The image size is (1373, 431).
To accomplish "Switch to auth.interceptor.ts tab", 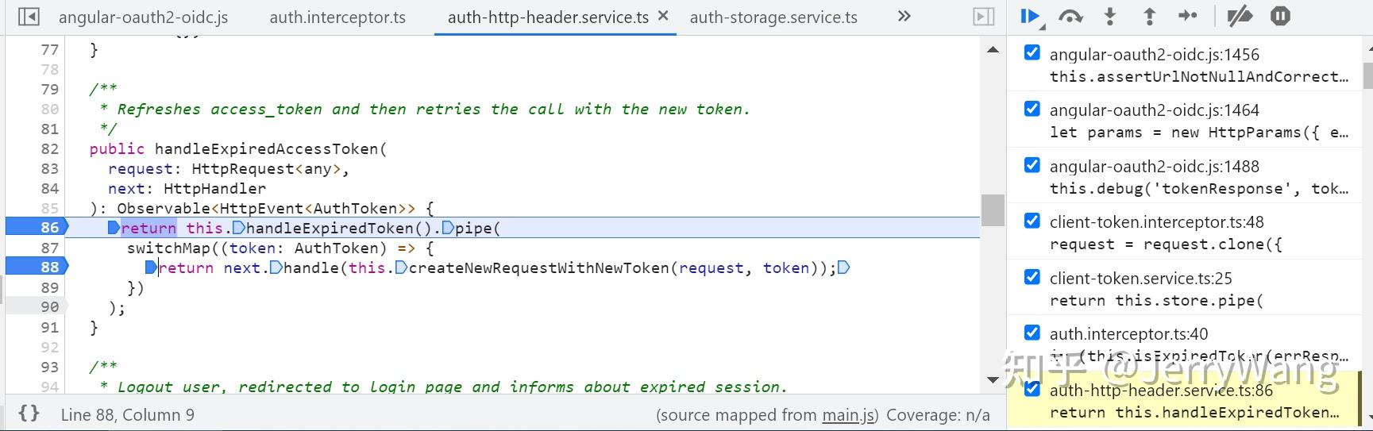I will [337, 17].
